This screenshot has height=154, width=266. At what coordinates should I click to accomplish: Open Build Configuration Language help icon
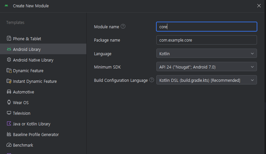152,80
